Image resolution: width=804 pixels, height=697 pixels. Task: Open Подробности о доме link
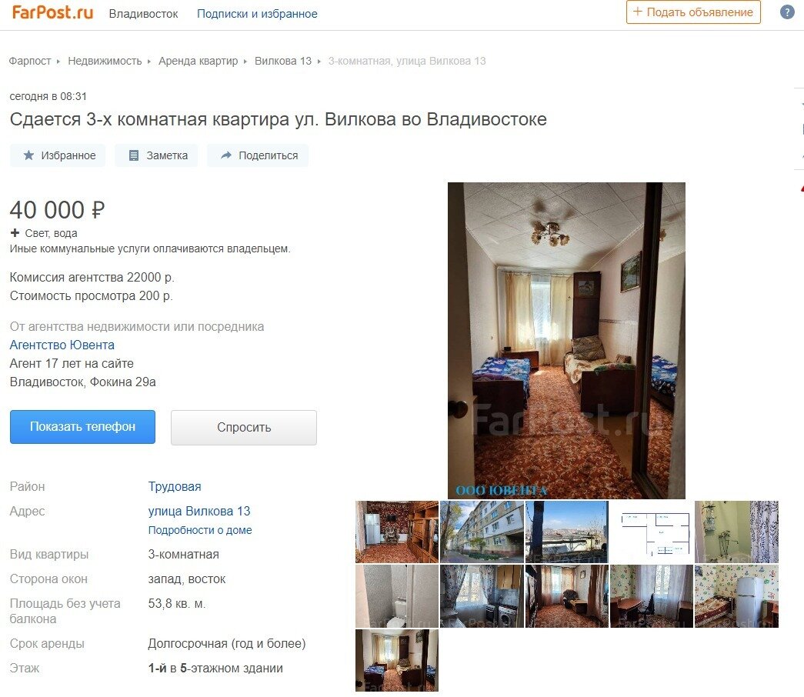tap(200, 530)
